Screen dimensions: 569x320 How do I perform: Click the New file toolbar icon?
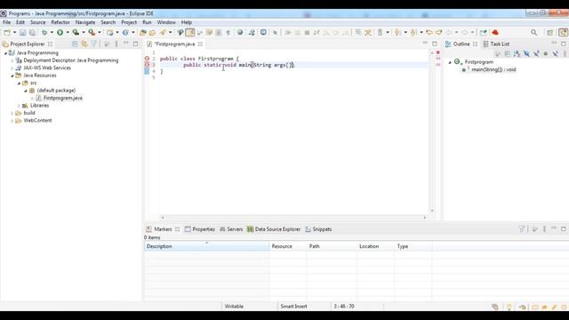(7, 33)
